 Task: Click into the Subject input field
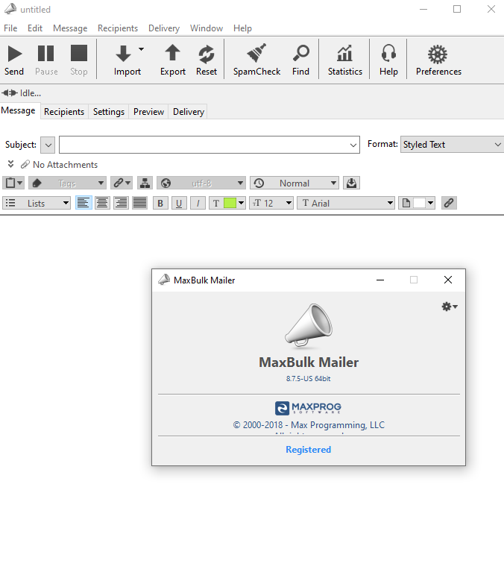tap(210, 145)
